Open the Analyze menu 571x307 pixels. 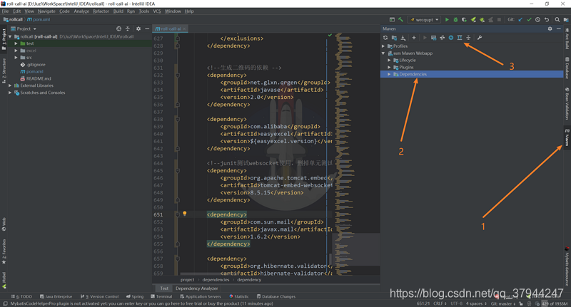[x=81, y=11]
